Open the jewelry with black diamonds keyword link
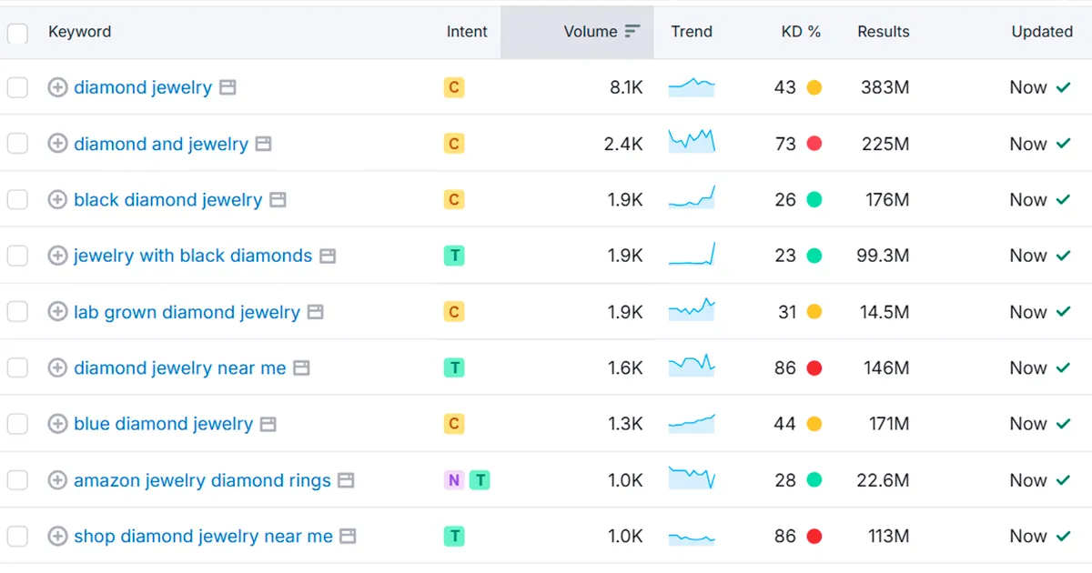The image size is (1092, 573). pyautogui.click(x=193, y=256)
